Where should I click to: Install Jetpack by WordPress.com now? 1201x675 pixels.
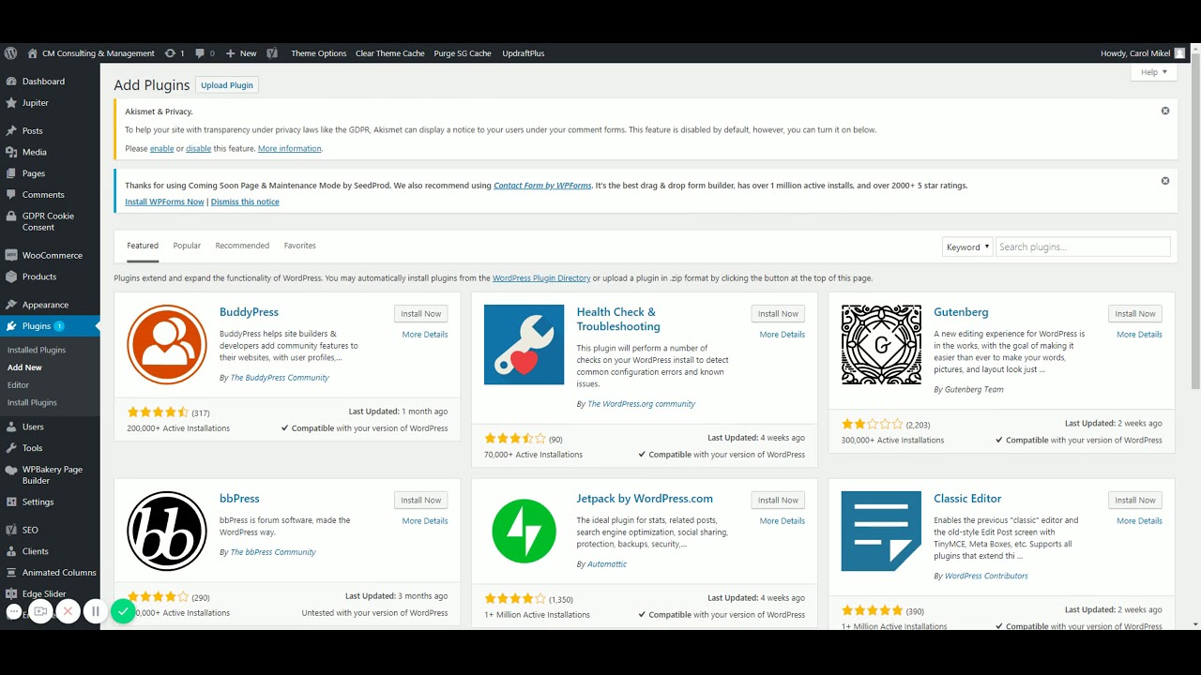(x=778, y=501)
